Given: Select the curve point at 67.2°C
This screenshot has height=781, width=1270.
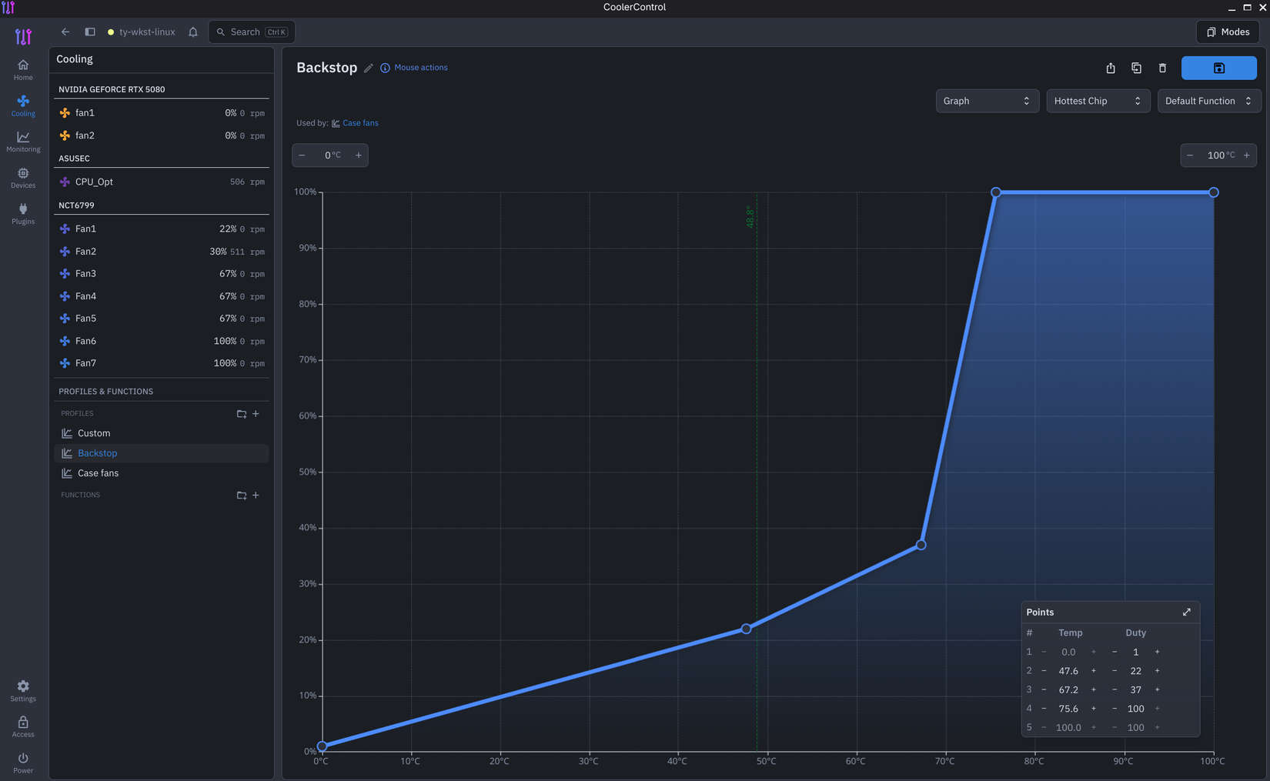Looking at the screenshot, I should [921, 545].
